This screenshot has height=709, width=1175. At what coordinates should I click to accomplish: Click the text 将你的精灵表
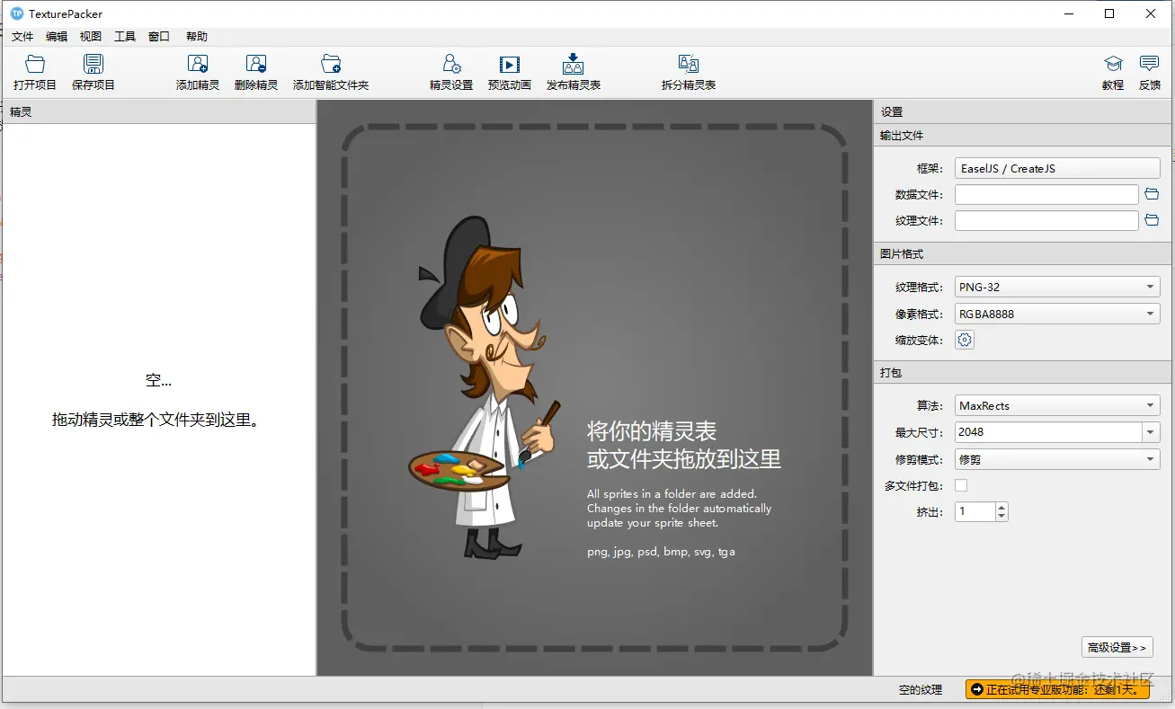tap(652, 431)
